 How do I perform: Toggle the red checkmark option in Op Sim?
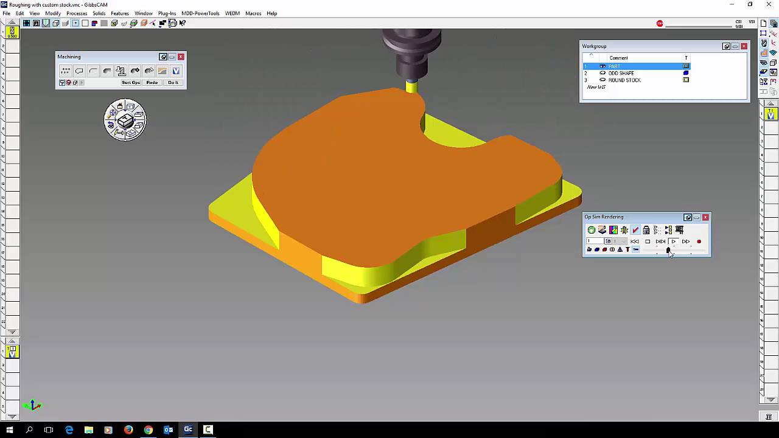pyautogui.click(x=635, y=230)
